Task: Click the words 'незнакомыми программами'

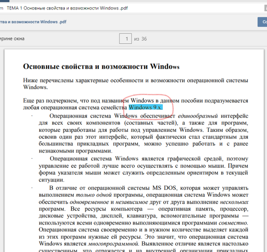Action: pyautogui.click(x=76, y=151)
